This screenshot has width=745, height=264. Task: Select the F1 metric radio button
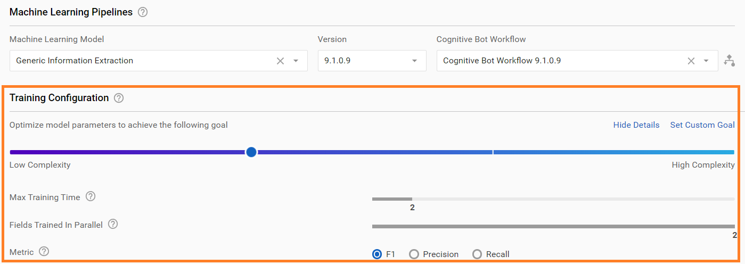point(377,254)
